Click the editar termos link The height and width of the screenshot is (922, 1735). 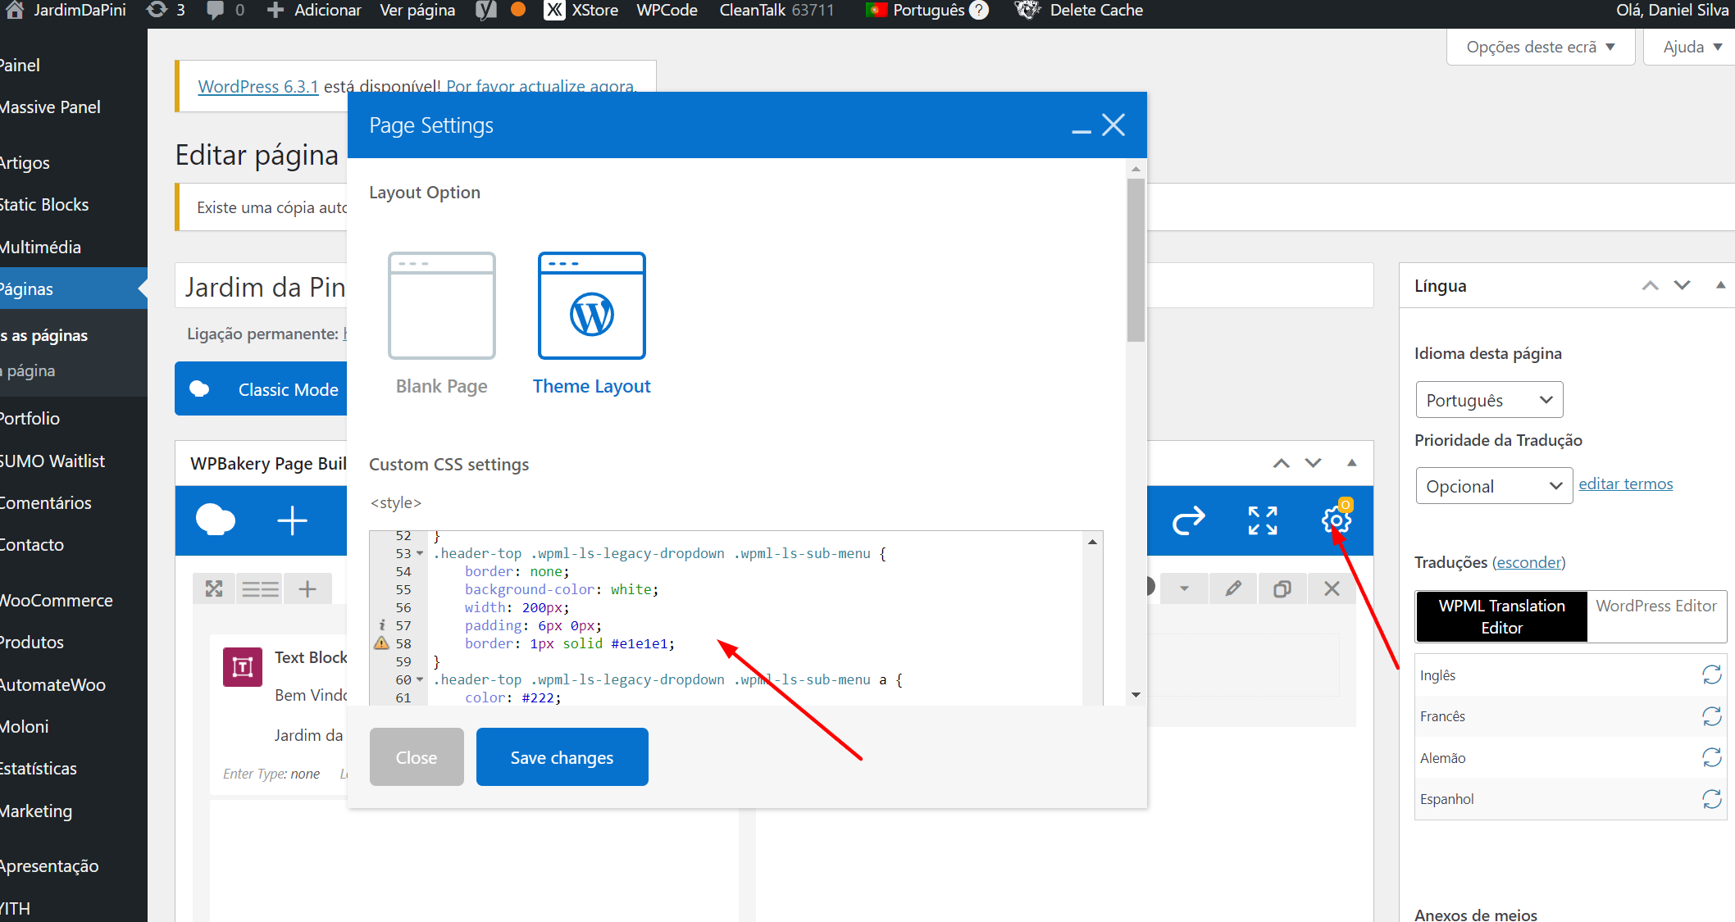1625,484
